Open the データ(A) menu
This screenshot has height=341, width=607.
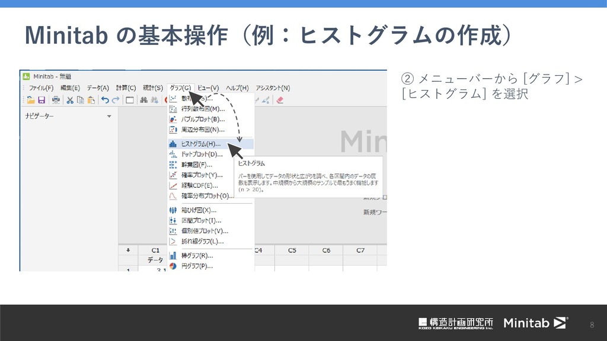98,88
